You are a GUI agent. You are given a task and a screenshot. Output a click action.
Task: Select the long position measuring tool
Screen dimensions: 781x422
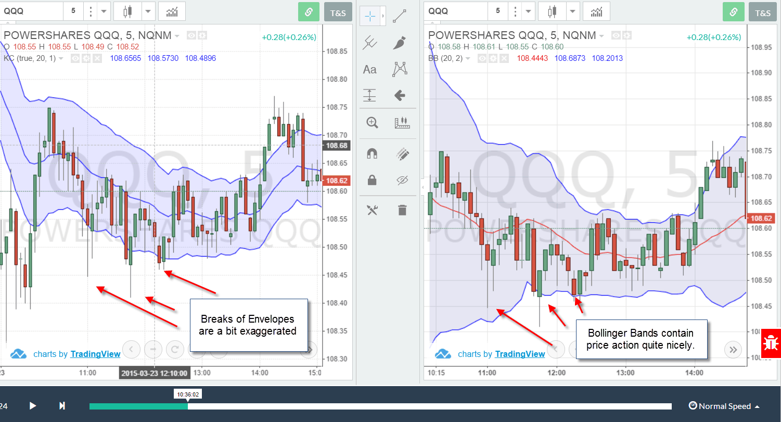coord(370,95)
